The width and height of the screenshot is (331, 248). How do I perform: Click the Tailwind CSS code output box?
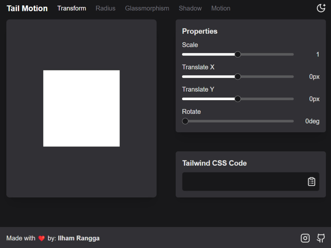coord(251,182)
